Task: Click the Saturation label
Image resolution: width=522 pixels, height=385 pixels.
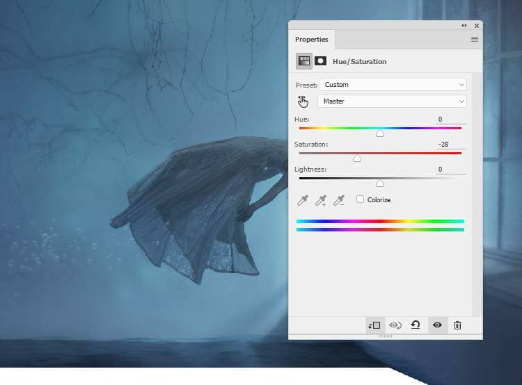Action: (311, 145)
